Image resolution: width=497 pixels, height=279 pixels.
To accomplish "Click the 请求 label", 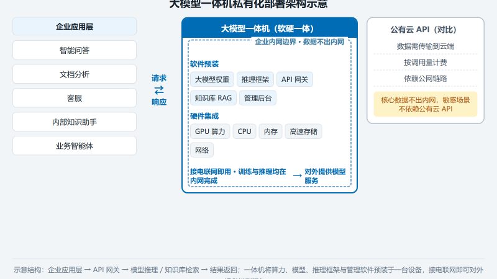I will click(159, 78).
